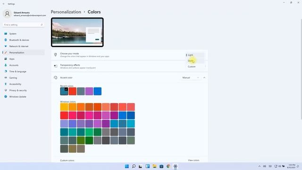The height and width of the screenshot is (170, 302).
Task: Click the Accent color palette icon
Action: coord(56,77)
